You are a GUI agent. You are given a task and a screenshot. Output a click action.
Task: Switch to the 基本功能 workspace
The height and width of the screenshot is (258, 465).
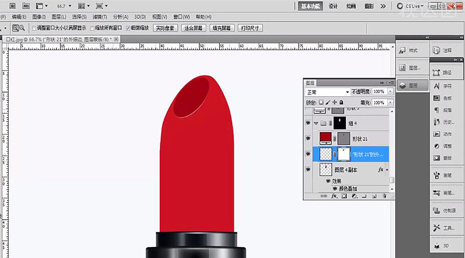(310, 6)
